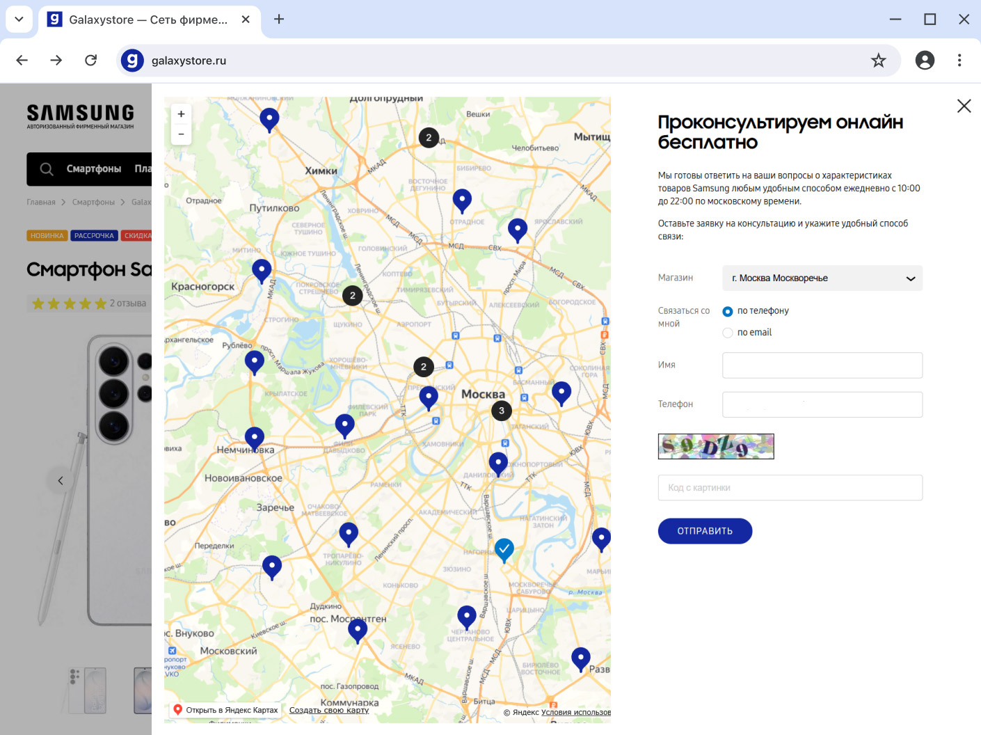
Task: Select the store pin near Филёвский парк
Action: pyautogui.click(x=345, y=426)
